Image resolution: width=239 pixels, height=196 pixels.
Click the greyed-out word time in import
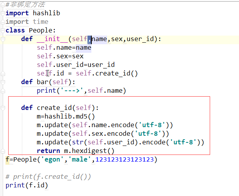pos(41,22)
